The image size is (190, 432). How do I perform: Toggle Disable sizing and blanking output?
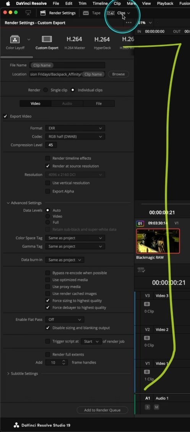[48, 328]
